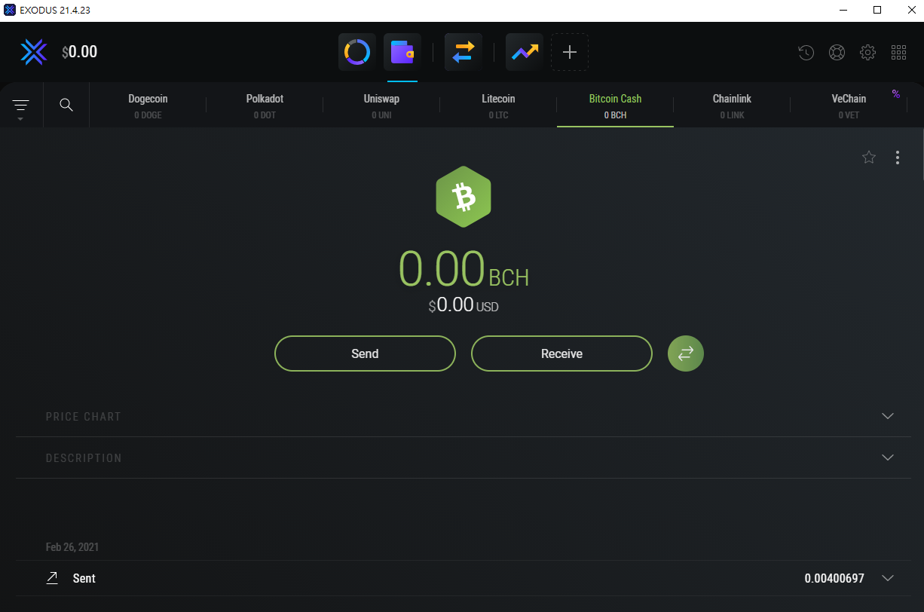924x612 pixels.
Task: Click the asset search magnifier icon
Action: pos(66,105)
